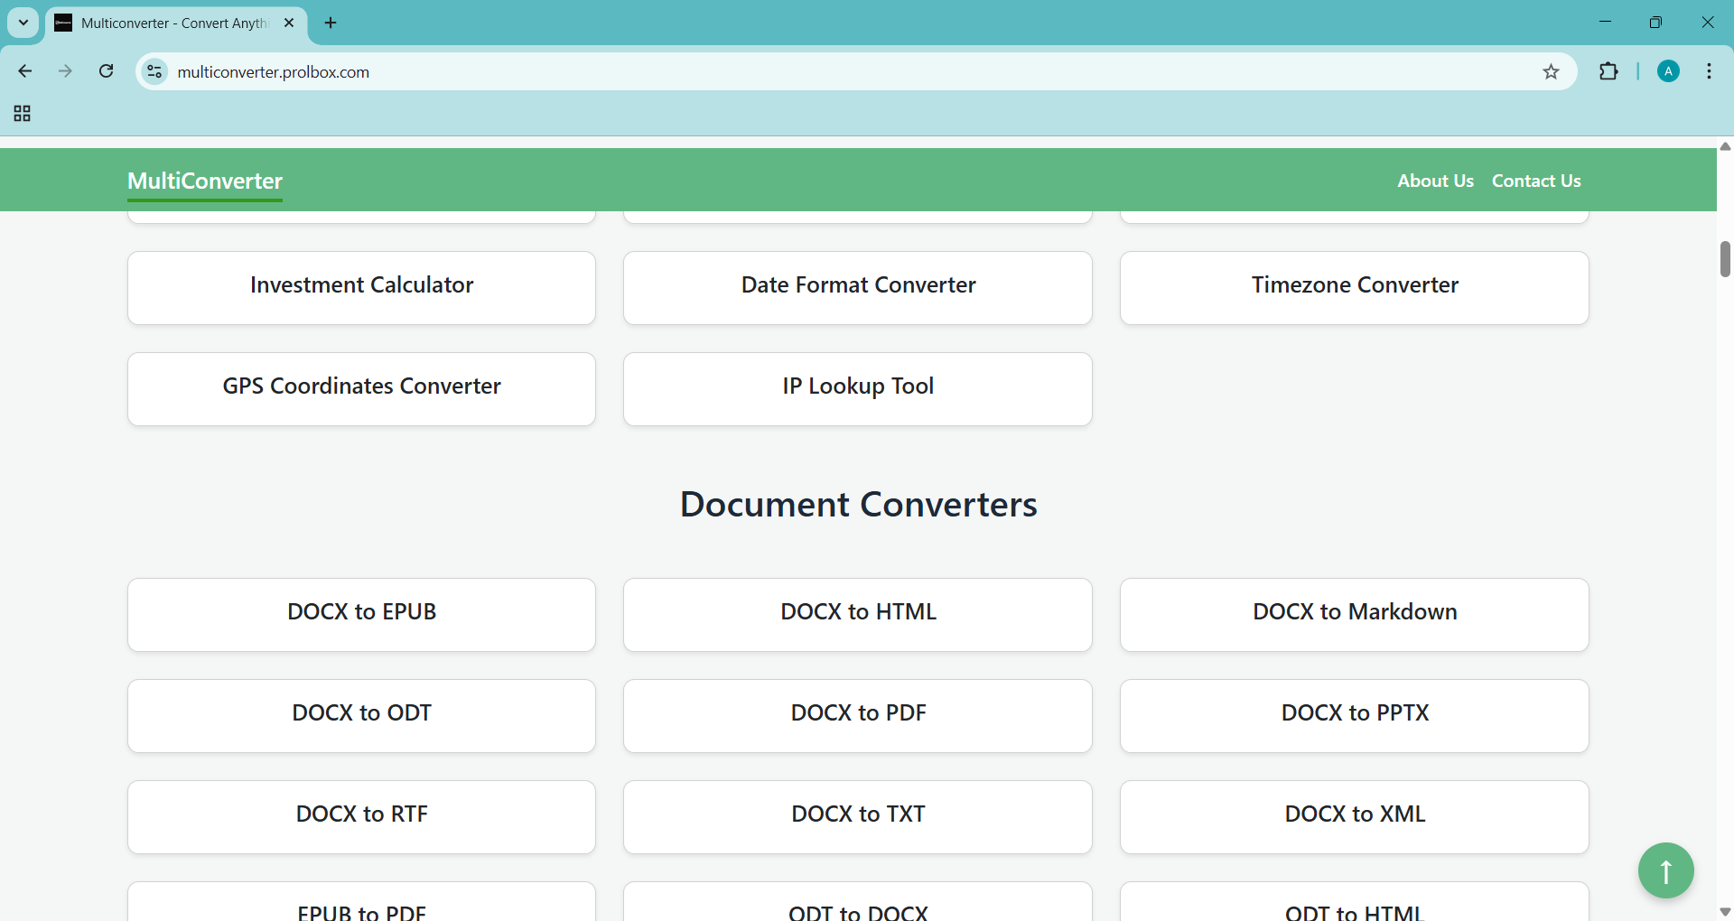
Task: Bookmark this page with the star icon
Action: 1551,72
